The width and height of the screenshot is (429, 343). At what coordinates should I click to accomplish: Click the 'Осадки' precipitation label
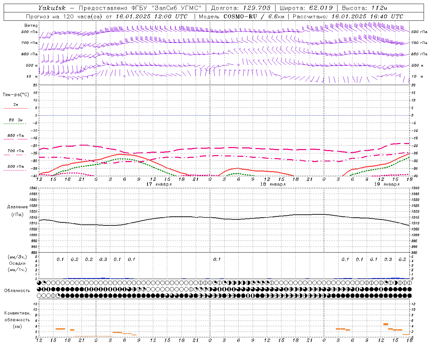pyautogui.click(x=17, y=263)
